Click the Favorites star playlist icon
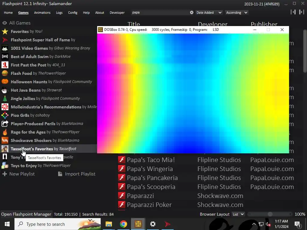 click(x=5, y=31)
